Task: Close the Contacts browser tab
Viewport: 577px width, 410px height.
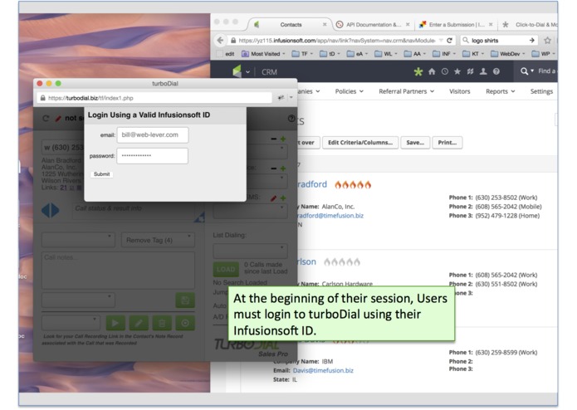Action: click(x=325, y=25)
